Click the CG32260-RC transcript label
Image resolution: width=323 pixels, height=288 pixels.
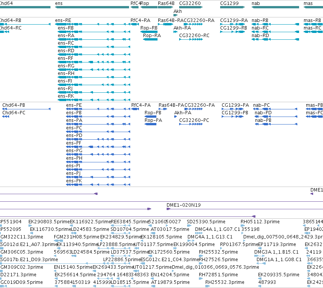[194, 36]
